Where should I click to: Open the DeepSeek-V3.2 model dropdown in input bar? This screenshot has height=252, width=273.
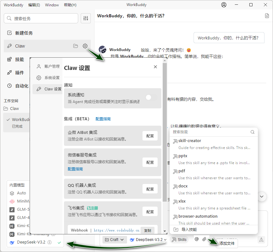148,240
